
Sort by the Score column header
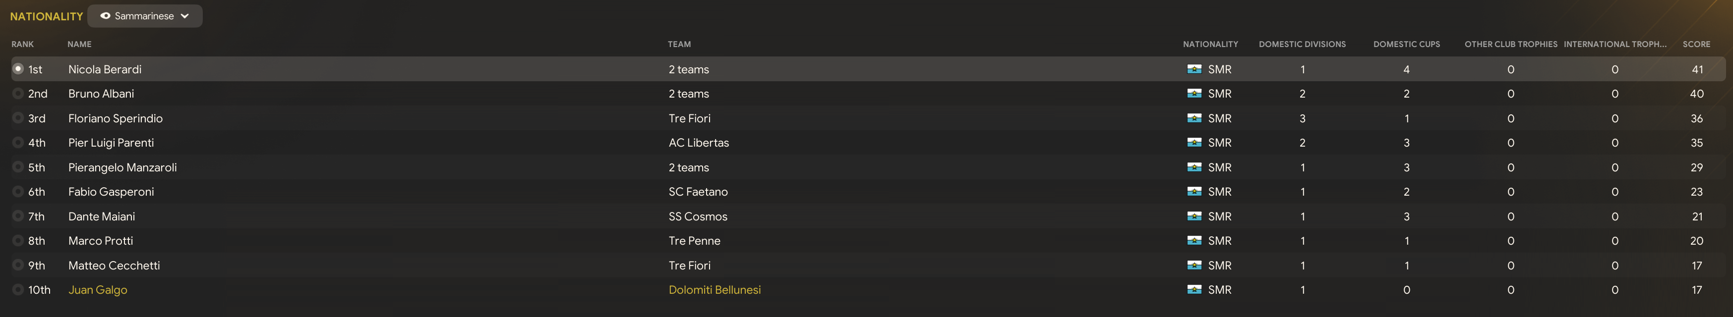tap(1696, 44)
